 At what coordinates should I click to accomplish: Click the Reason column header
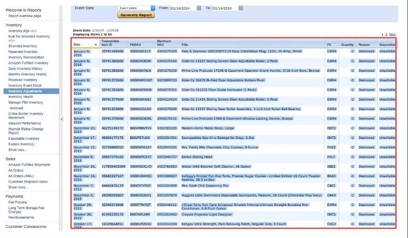tap(364, 45)
